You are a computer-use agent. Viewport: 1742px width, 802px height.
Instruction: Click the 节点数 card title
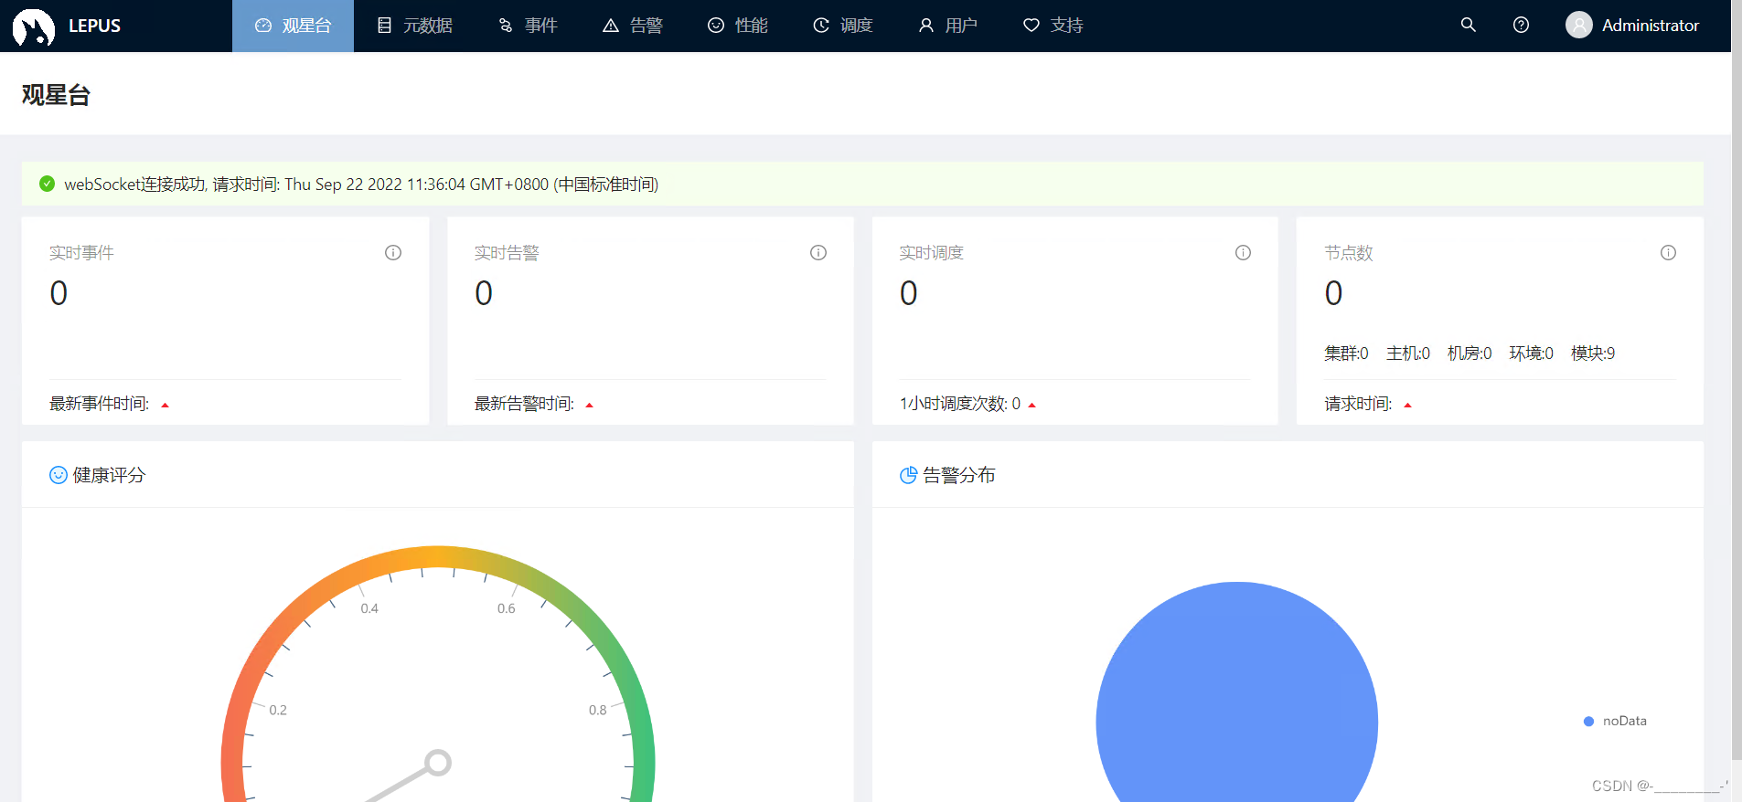[x=1349, y=253]
